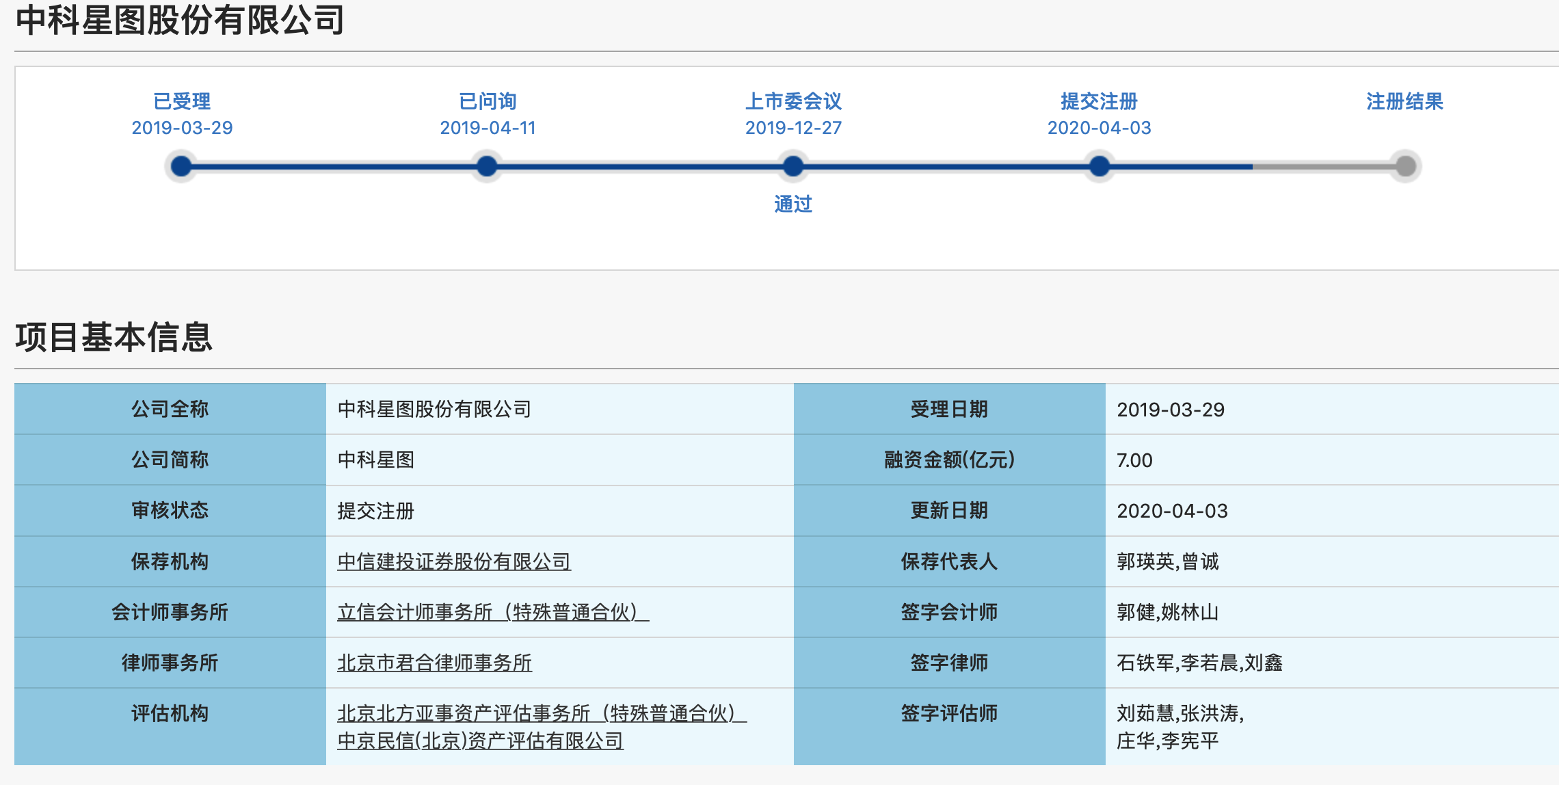Click the 上市委会议 timeline dot
This screenshot has width=1559, height=785.
793,166
